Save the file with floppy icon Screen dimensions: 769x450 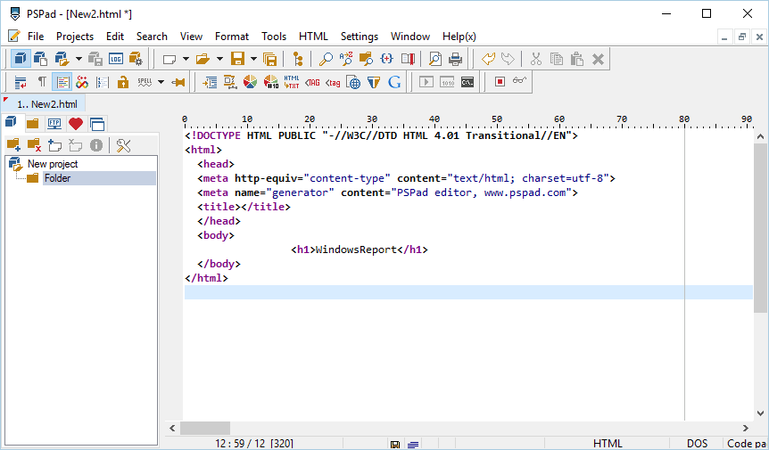(238, 59)
